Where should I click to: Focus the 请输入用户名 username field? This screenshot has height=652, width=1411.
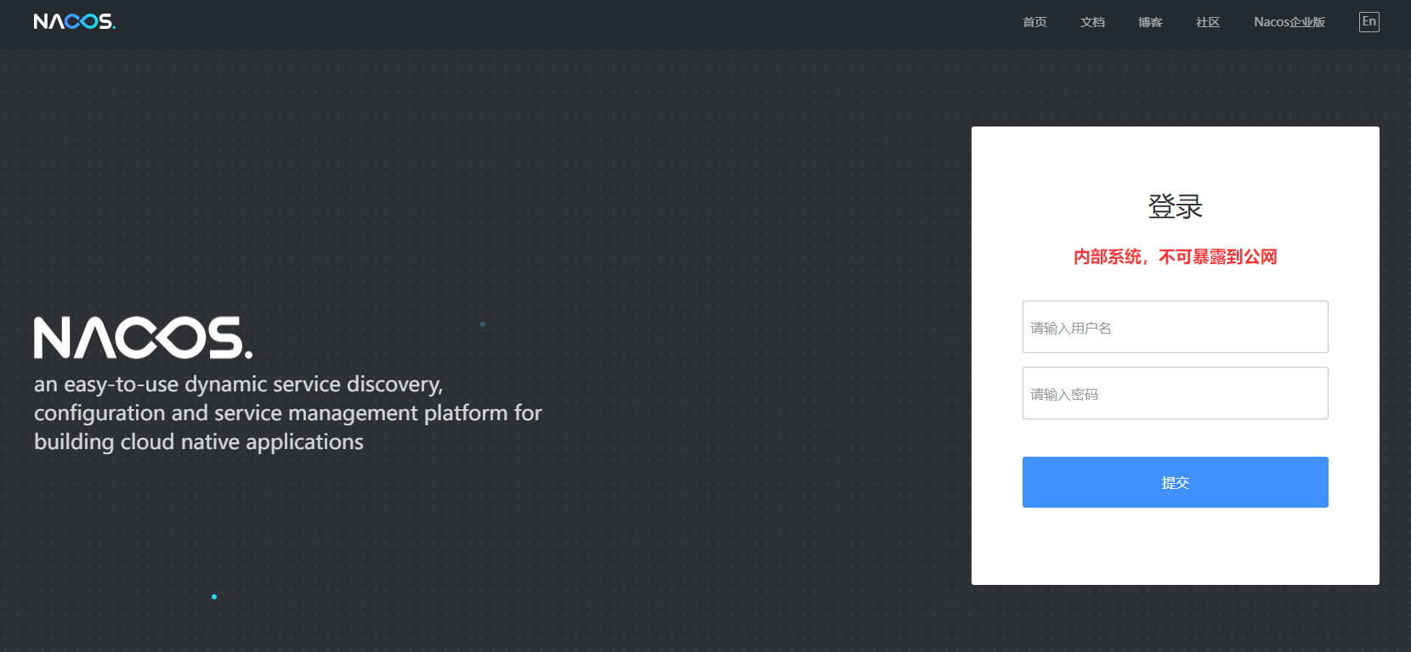pos(1175,327)
